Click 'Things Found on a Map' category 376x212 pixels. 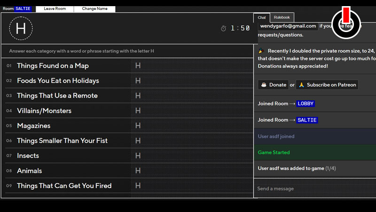pos(53,65)
